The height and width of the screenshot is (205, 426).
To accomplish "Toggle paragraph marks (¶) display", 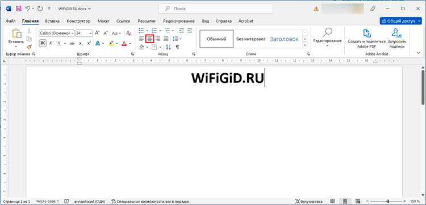I will point(177,47).
